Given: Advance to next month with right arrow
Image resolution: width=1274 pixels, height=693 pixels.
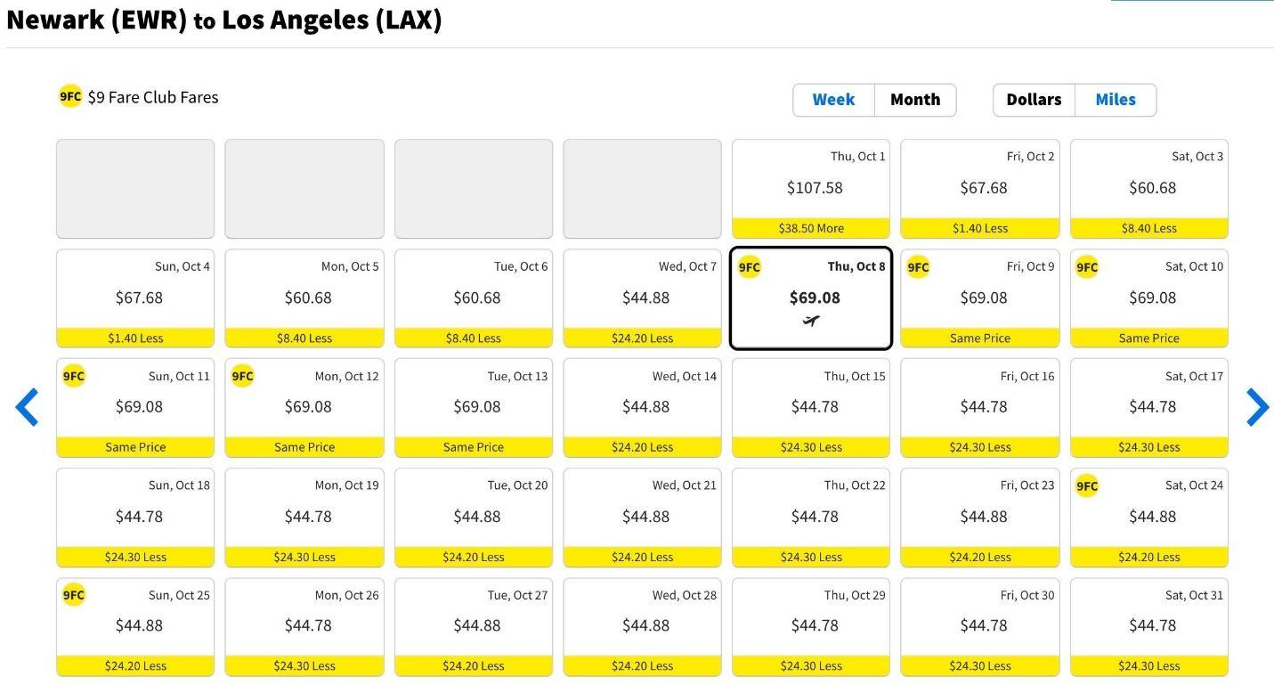Looking at the screenshot, I should 1256,407.
